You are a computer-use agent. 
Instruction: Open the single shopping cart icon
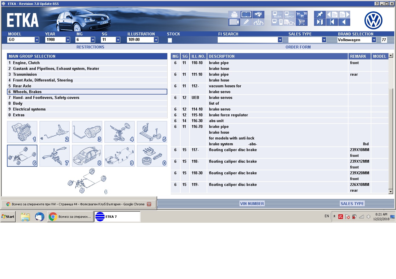point(301,22)
